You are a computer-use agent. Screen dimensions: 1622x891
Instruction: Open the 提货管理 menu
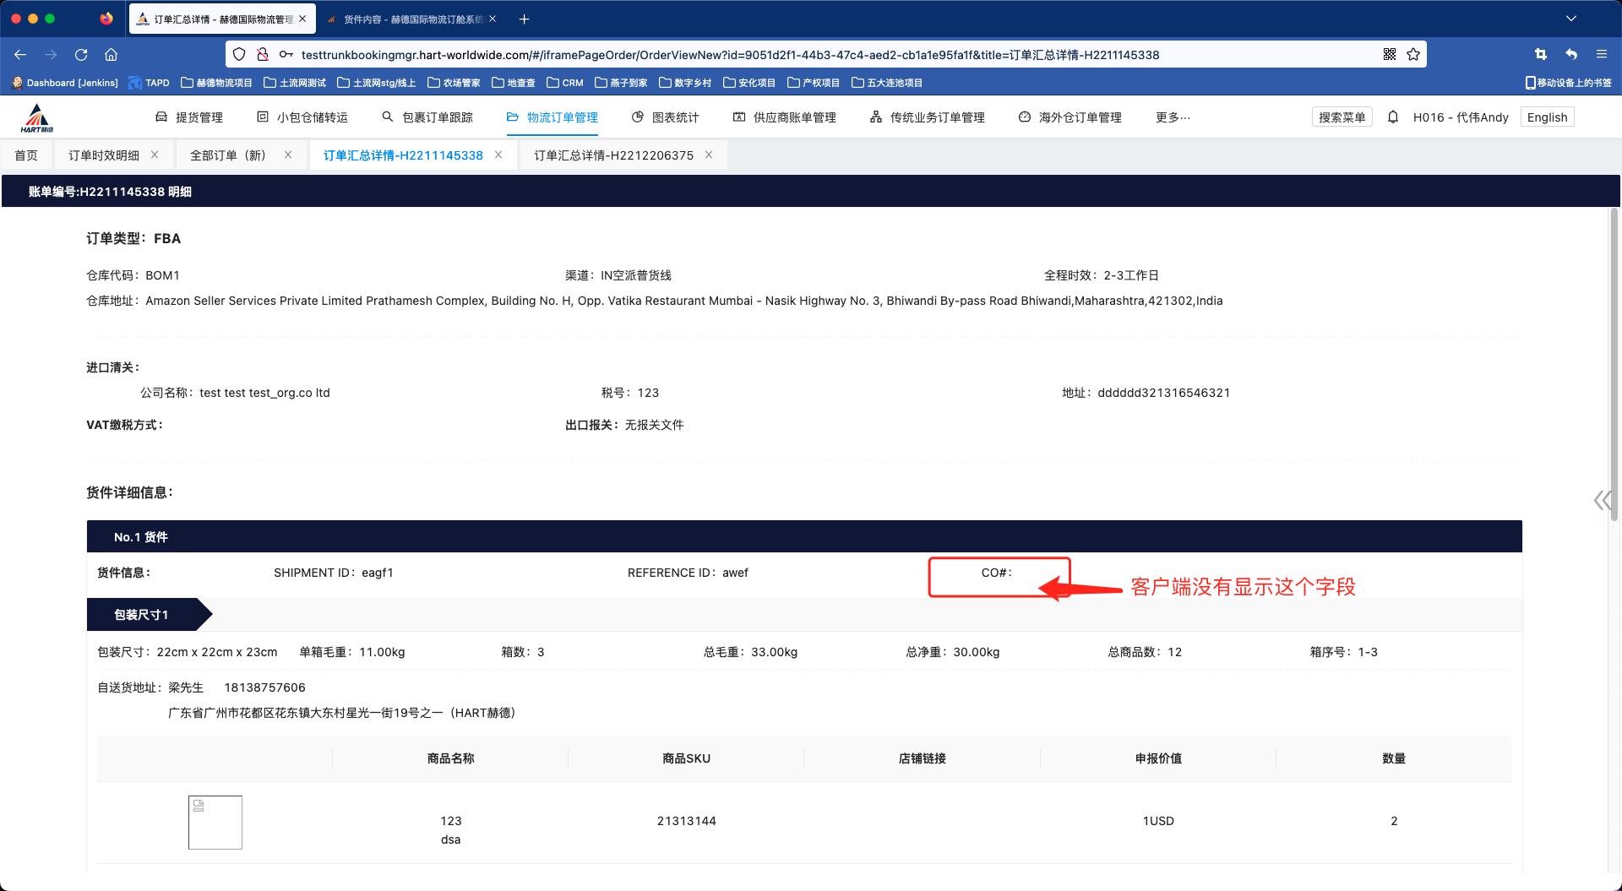(x=190, y=117)
